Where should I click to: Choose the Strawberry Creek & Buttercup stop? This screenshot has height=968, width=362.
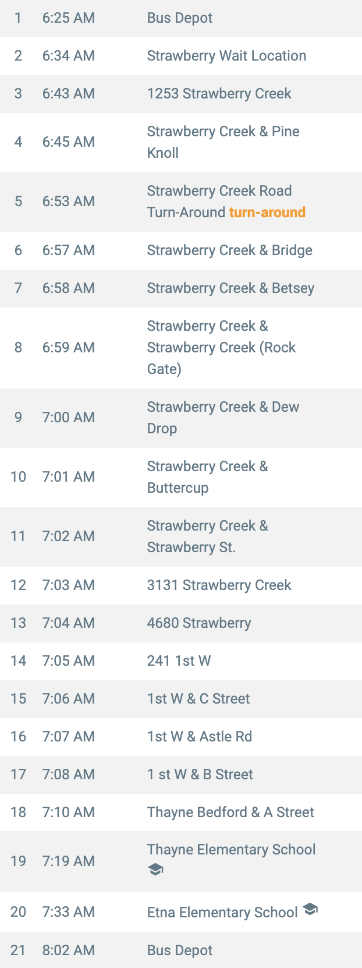click(x=181, y=478)
